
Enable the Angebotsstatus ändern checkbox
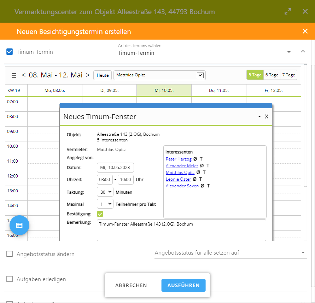click(10, 254)
